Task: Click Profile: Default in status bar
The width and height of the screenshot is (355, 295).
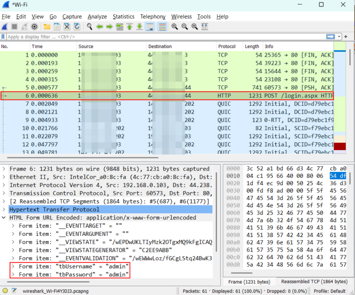Action: point(330,291)
